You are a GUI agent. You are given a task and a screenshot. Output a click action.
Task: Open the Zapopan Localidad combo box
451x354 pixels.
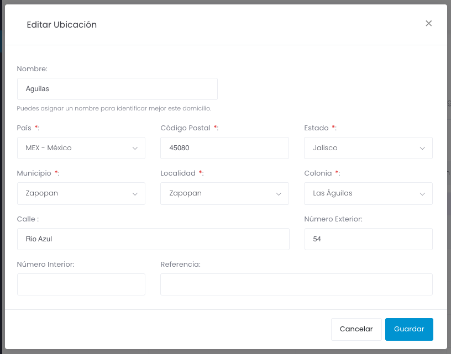pyautogui.click(x=224, y=193)
